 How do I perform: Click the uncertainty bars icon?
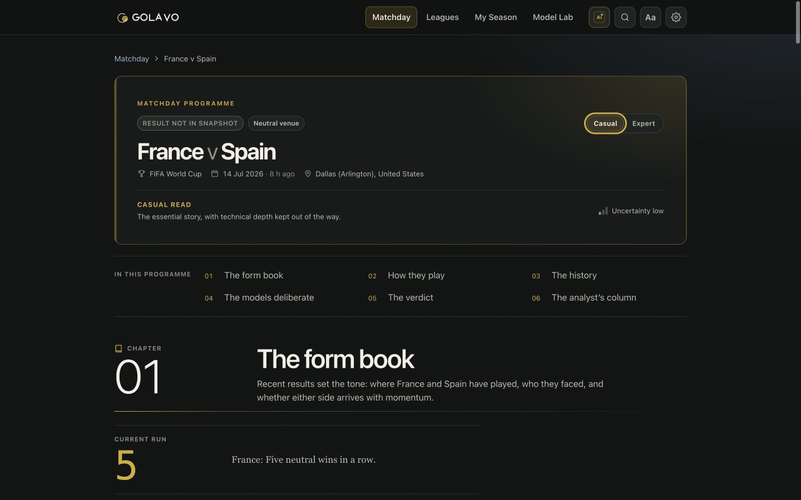click(x=603, y=211)
